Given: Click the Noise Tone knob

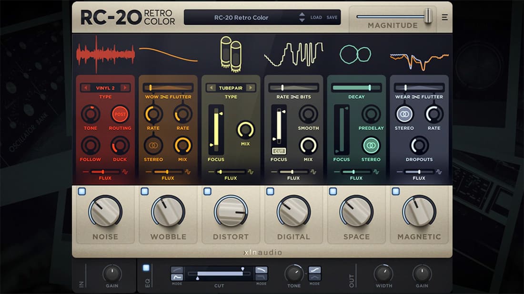Looking at the screenshot, I should [91, 114].
